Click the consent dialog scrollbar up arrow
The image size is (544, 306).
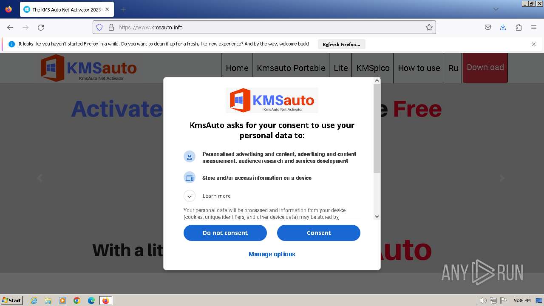pyautogui.click(x=377, y=81)
